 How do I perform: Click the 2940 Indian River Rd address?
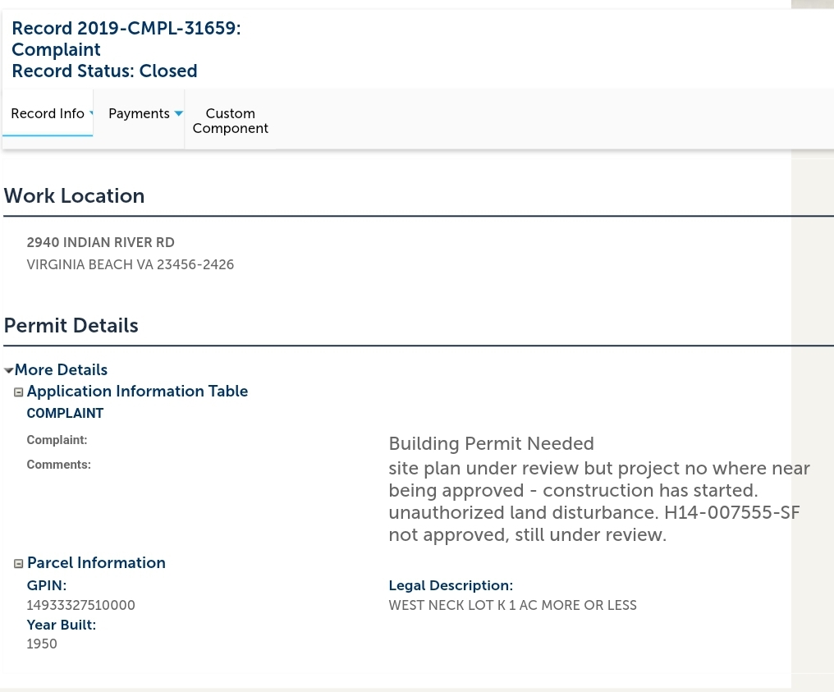click(100, 243)
